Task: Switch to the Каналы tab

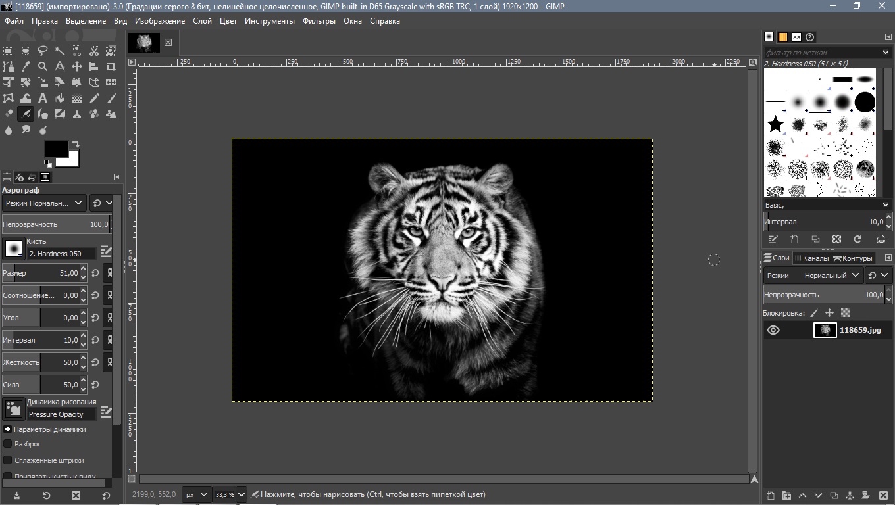Action: pos(811,258)
